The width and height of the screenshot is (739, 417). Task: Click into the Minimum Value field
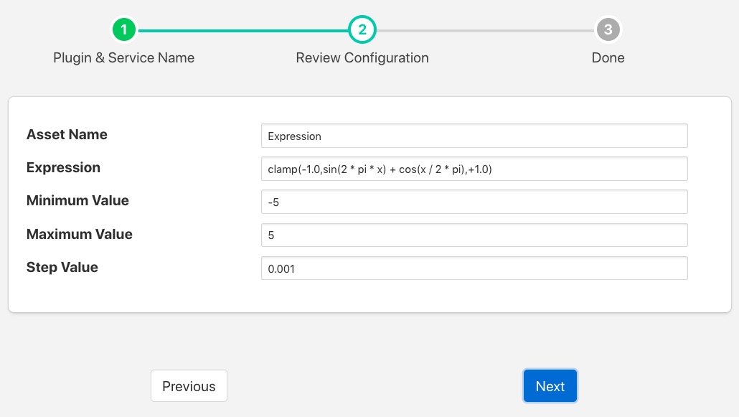[x=474, y=202]
